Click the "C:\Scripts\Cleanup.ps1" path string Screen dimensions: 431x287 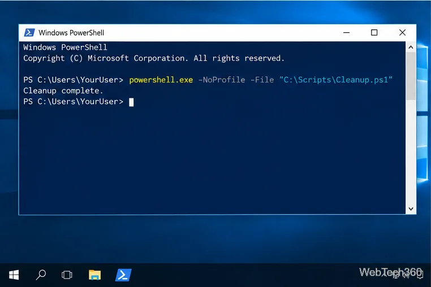tap(336, 80)
